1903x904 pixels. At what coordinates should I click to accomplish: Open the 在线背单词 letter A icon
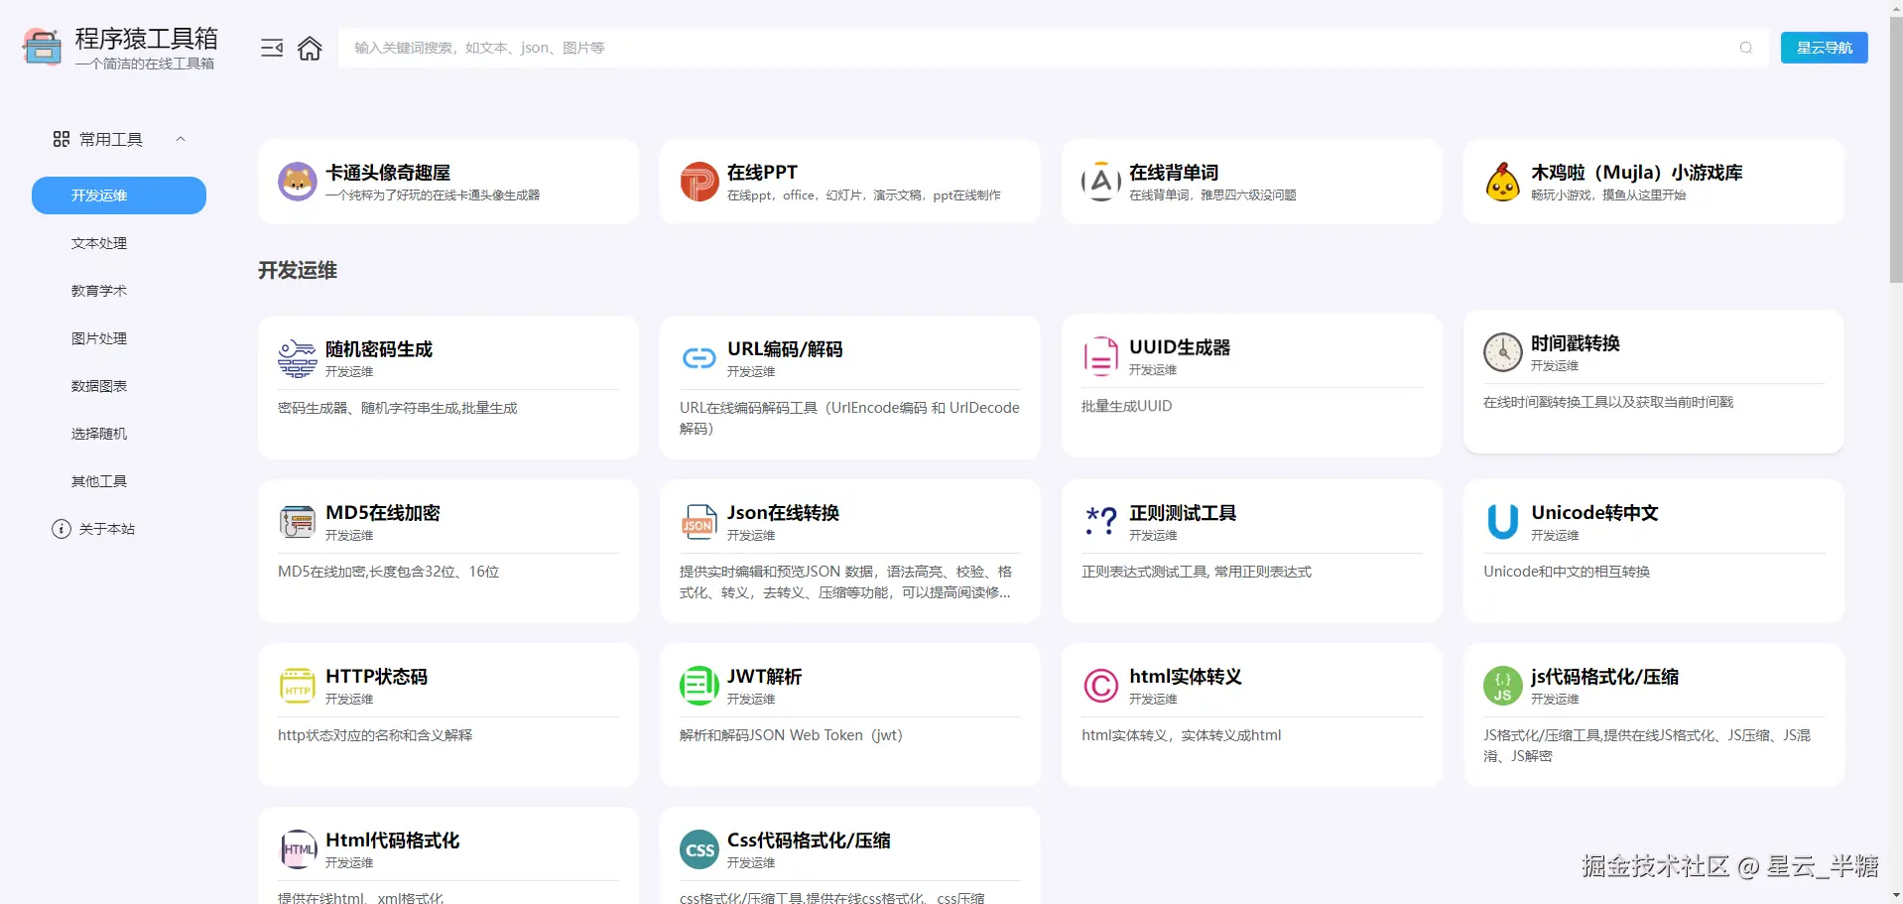(x=1101, y=182)
